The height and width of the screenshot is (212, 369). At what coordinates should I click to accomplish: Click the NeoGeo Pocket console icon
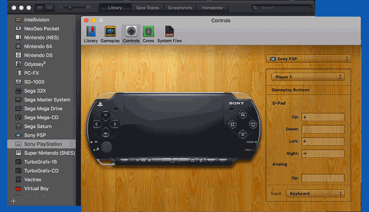(18, 28)
